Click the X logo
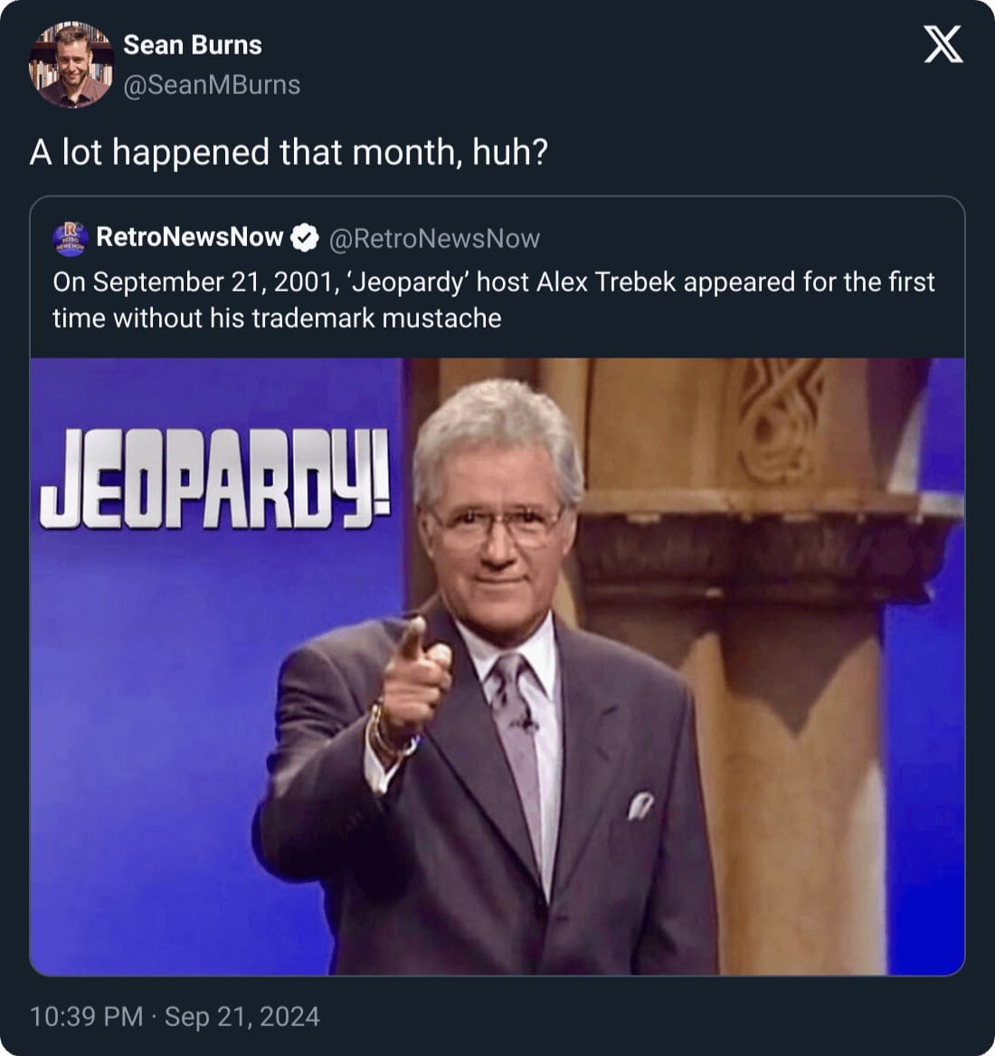This screenshot has height=1056, width=995. pos(943,44)
